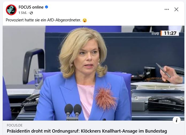Click the black telephone on the right desk
Viewport: 186px width, 135px height.
(x=166, y=103)
